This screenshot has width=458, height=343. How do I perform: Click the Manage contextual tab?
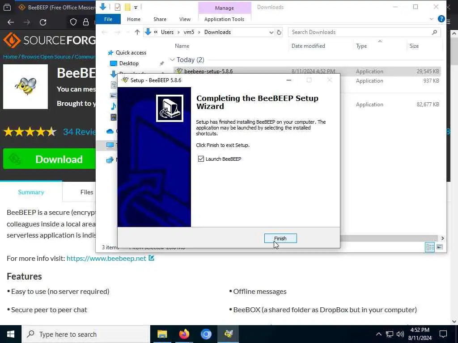[x=225, y=8]
